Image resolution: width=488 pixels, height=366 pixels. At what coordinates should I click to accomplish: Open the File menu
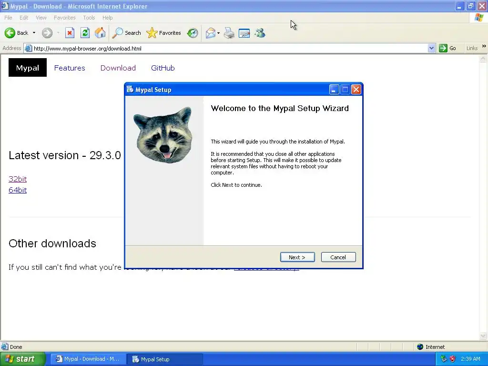click(8, 18)
